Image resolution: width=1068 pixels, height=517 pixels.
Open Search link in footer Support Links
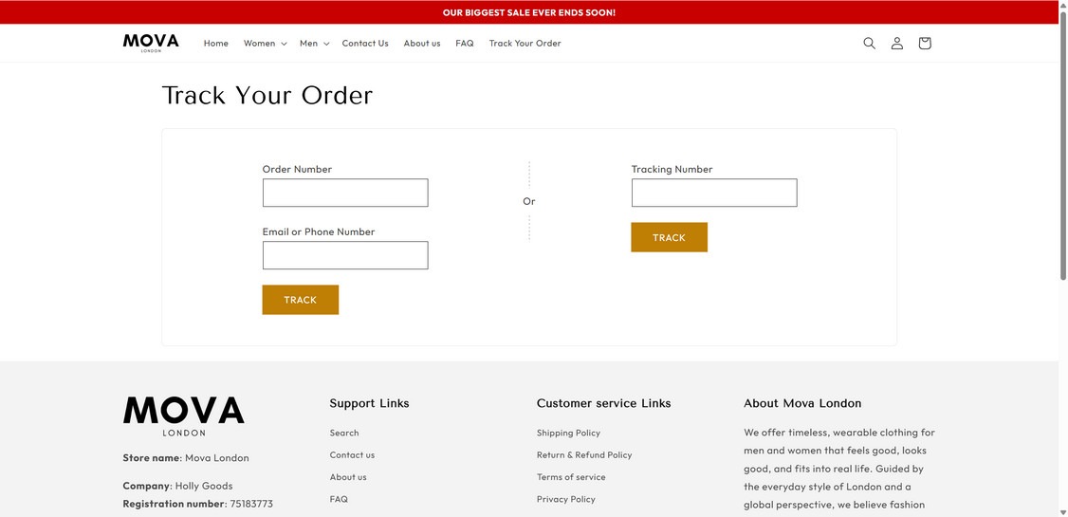pyautogui.click(x=344, y=433)
